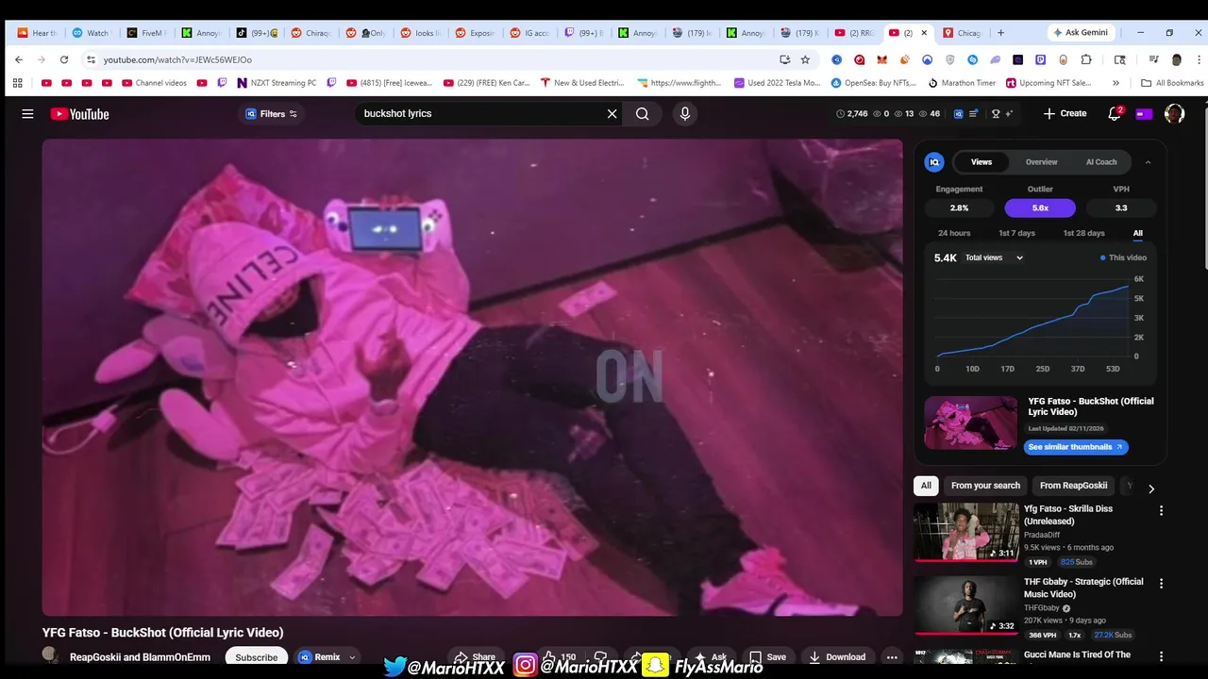Switch chart range to 1st 28 days
The image size is (1208, 679).
point(1083,233)
